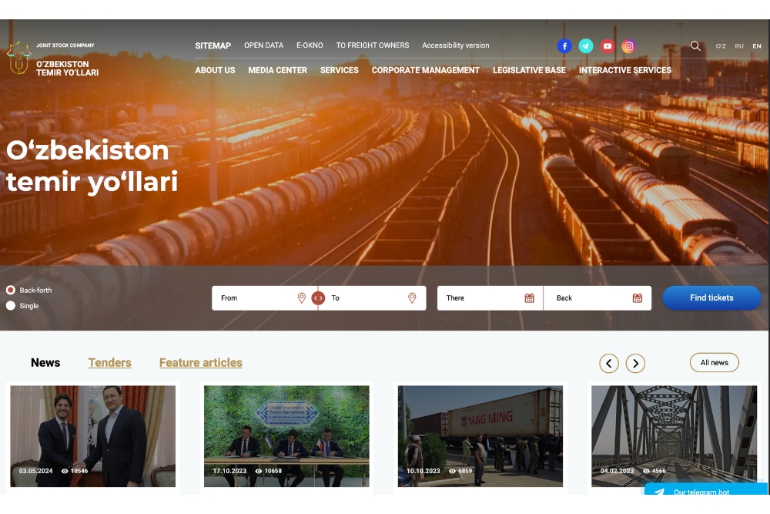Expand the Services menu
This screenshot has height=514, width=770.
340,70
